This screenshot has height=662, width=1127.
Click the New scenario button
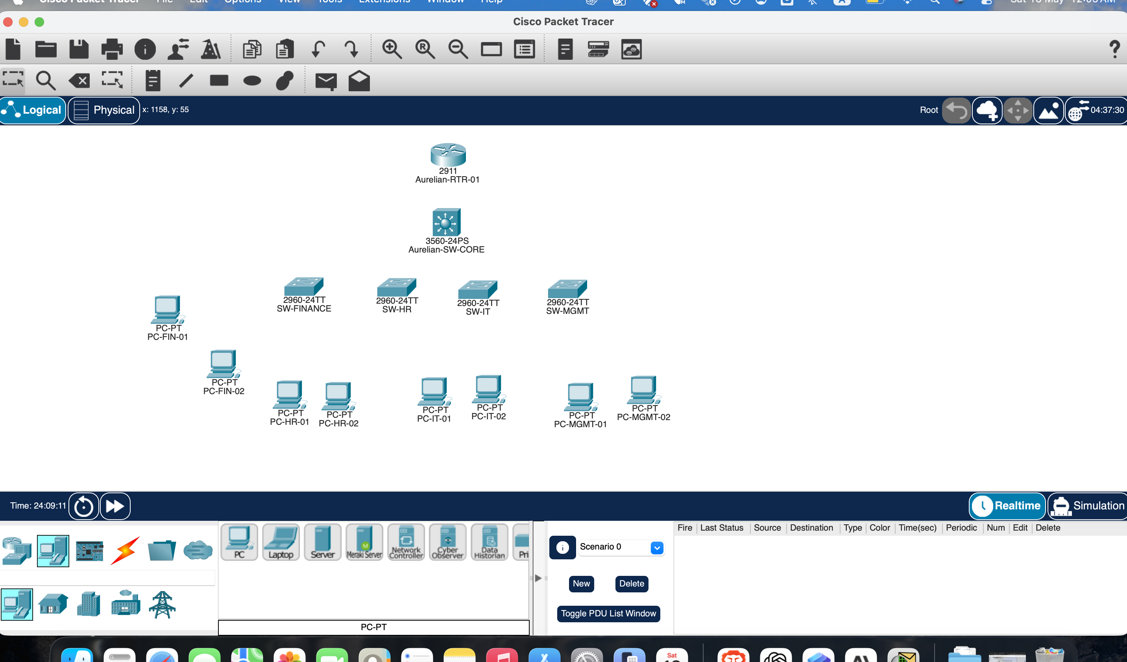click(x=581, y=584)
